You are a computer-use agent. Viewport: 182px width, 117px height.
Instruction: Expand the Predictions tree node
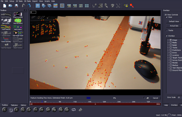(x=168, y=50)
